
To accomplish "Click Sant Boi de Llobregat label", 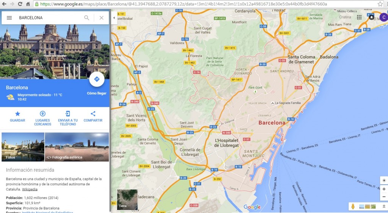I will 161,164.
